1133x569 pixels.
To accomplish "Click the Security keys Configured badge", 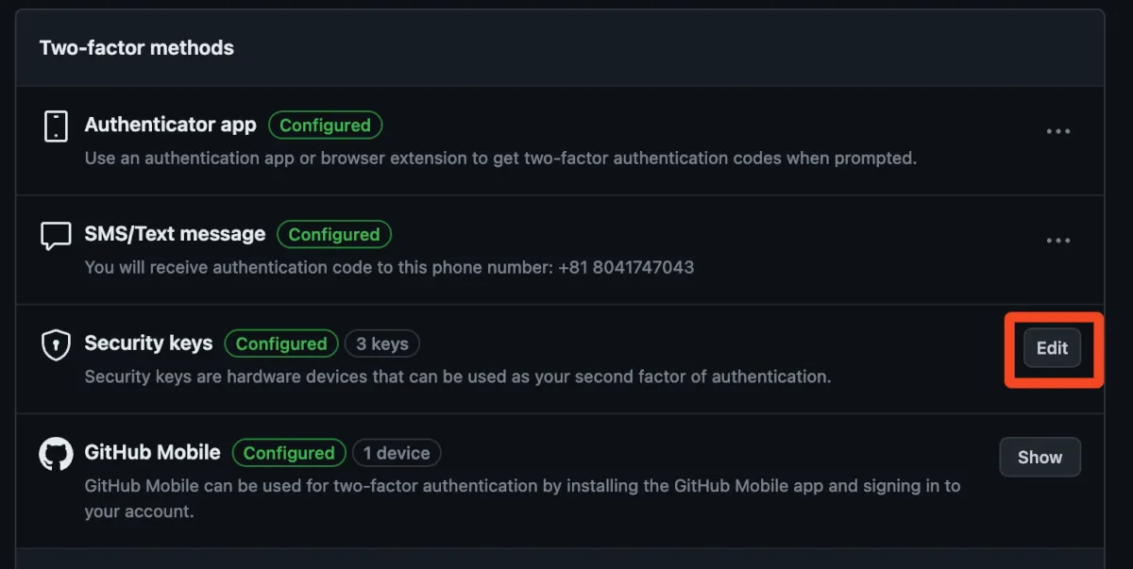I will (281, 344).
